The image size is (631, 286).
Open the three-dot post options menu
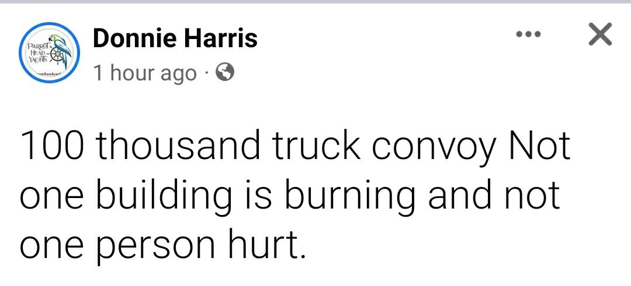[528, 34]
